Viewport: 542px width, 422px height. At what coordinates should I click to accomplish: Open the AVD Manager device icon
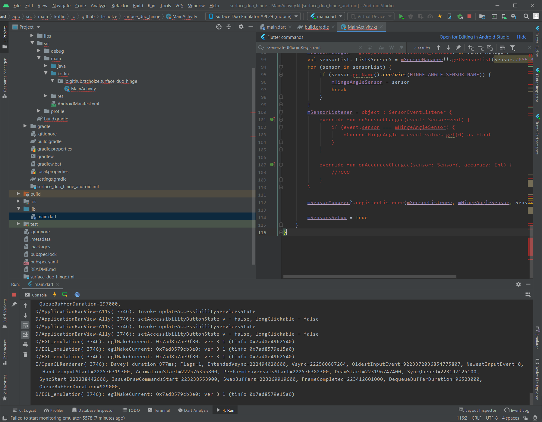tap(504, 16)
